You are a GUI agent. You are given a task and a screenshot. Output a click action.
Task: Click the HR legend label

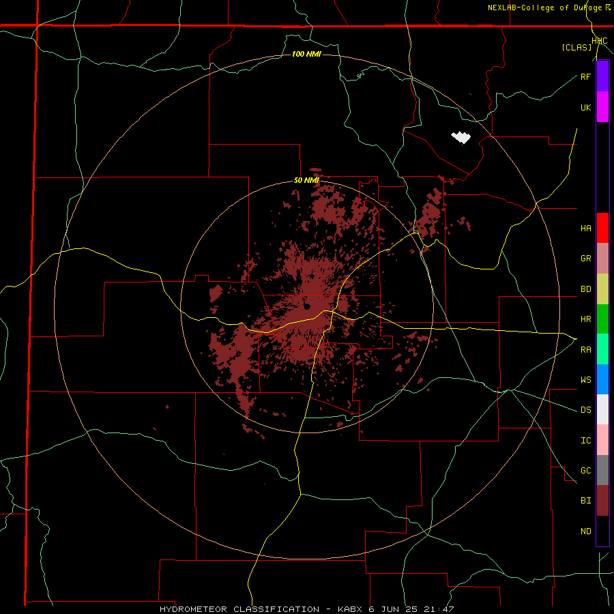click(x=585, y=319)
